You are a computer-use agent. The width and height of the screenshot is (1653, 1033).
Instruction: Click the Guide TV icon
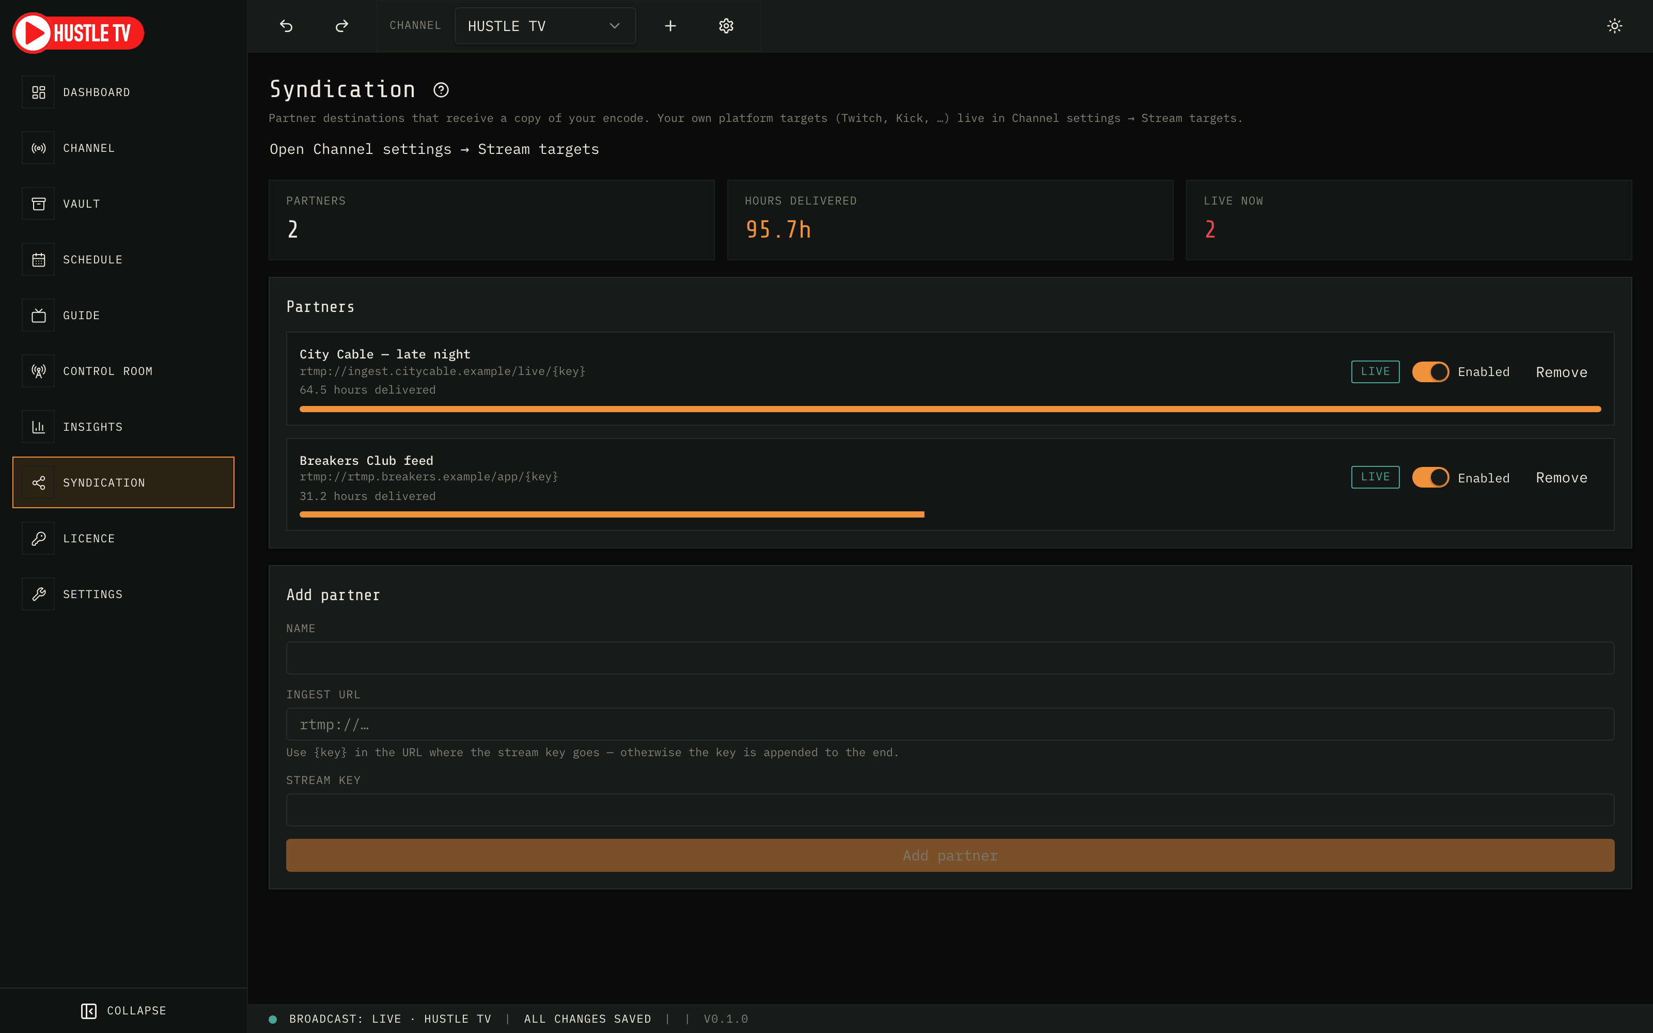[38, 316]
